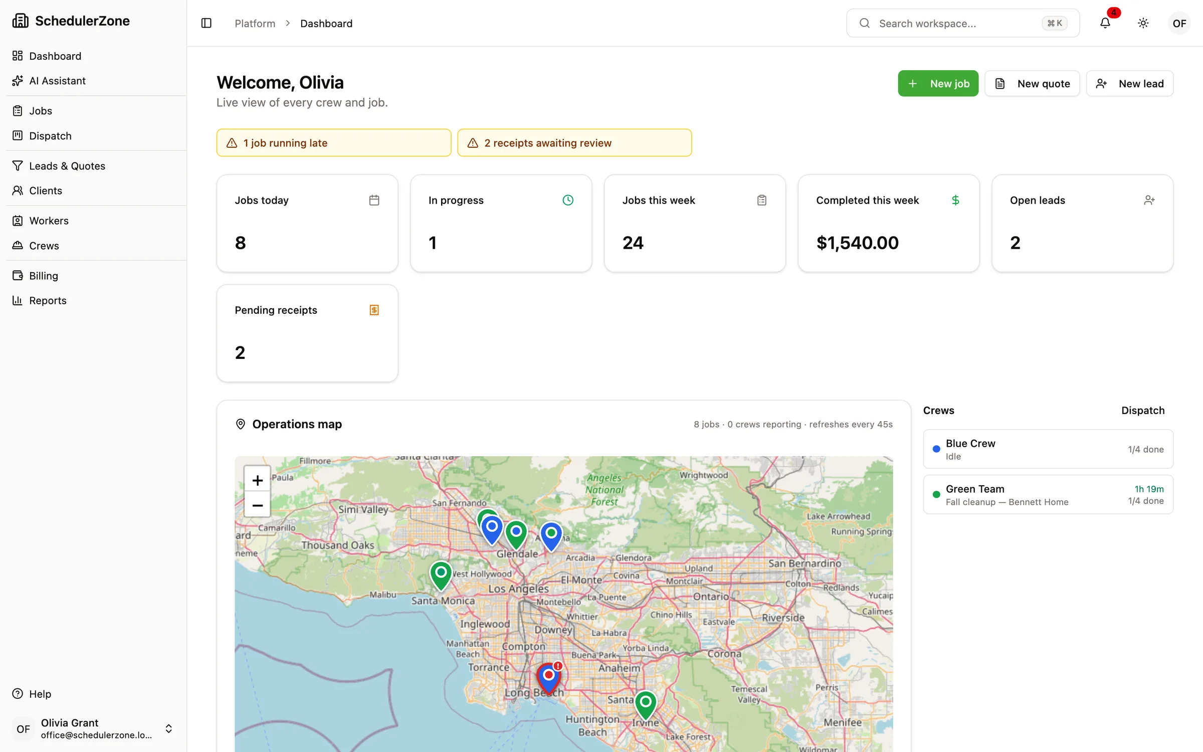Click the Operations map pin icon
The width and height of the screenshot is (1203, 752).
(x=241, y=424)
